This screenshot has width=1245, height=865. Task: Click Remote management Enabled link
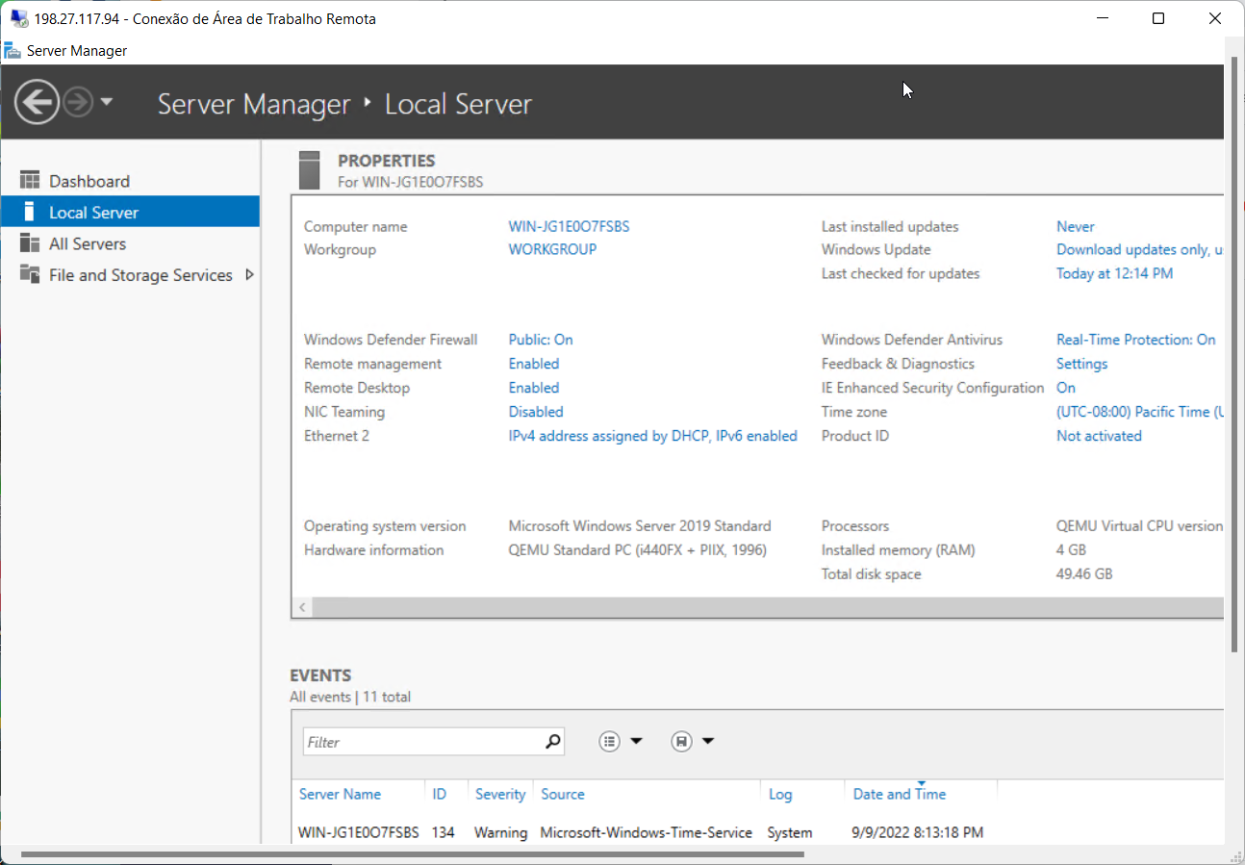pyautogui.click(x=534, y=364)
